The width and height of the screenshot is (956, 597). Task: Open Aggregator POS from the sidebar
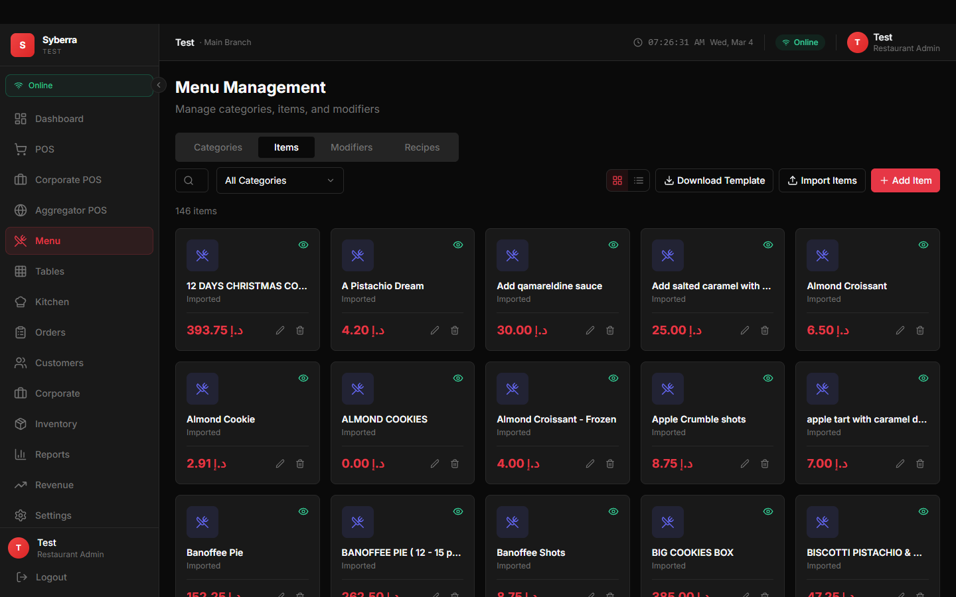[71, 210]
